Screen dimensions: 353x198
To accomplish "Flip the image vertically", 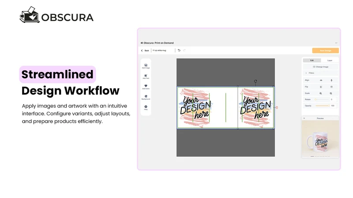I will [331, 87].
